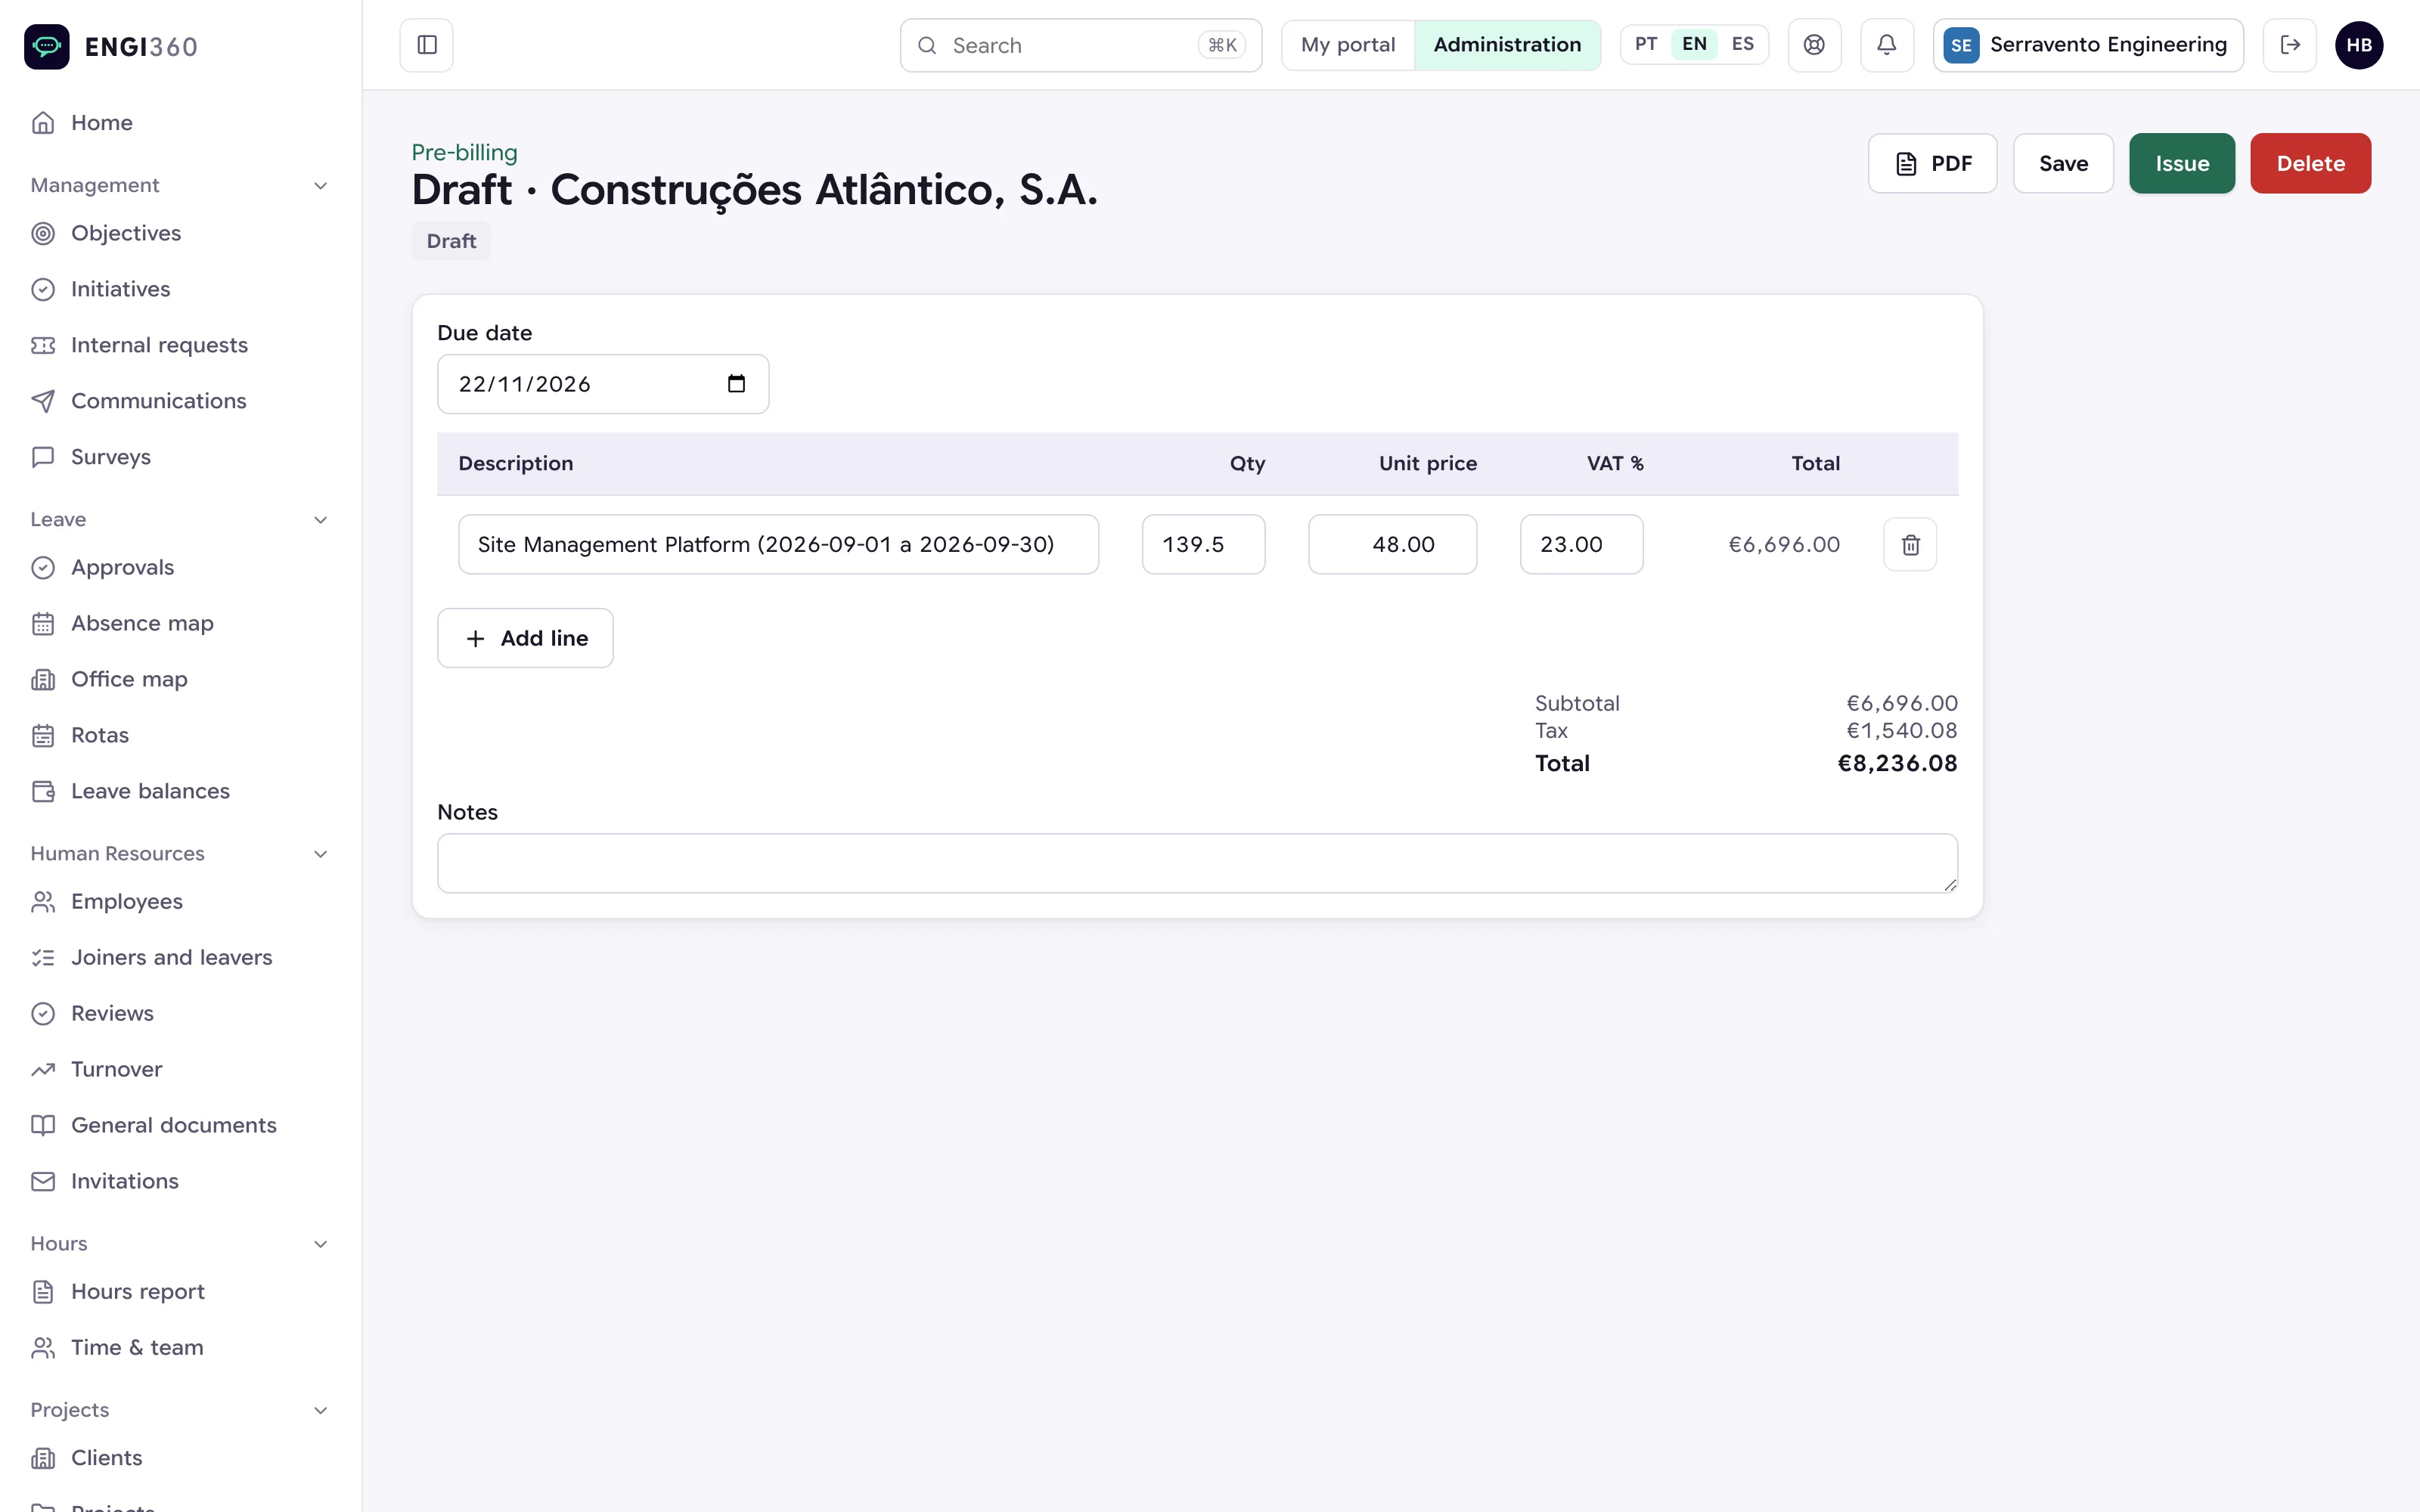The image size is (2420, 1512).
Task: Open notifications bell
Action: click(x=1887, y=45)
